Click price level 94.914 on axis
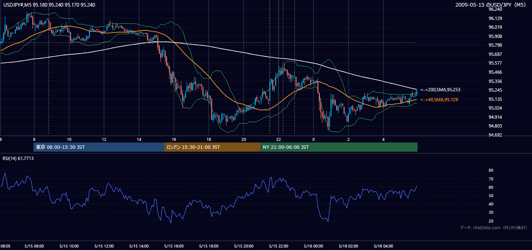 pyautogui.click(x=495, y=117)
